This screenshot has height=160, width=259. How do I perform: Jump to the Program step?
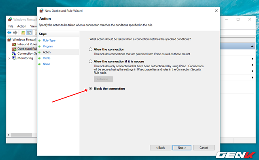(x=48, y=46)
